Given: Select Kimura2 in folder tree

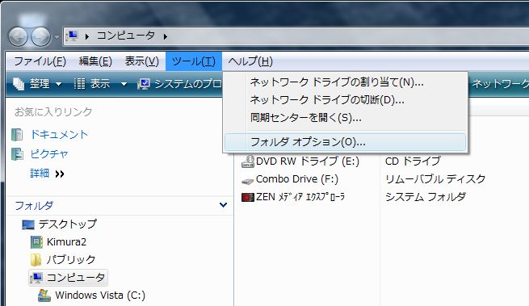Looking at the screenshot, I should (x=66, y=242).
